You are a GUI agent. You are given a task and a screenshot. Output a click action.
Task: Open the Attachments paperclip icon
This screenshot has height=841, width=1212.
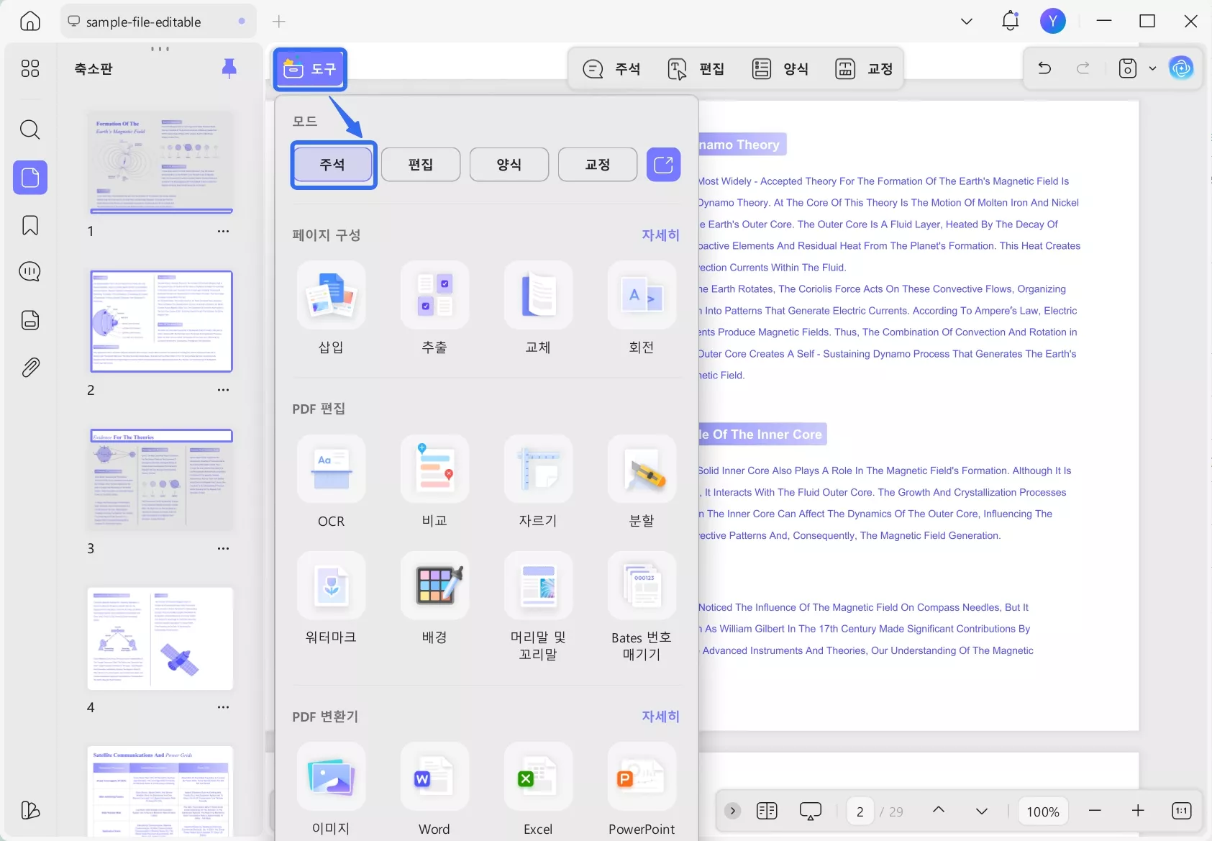[30, 368]
